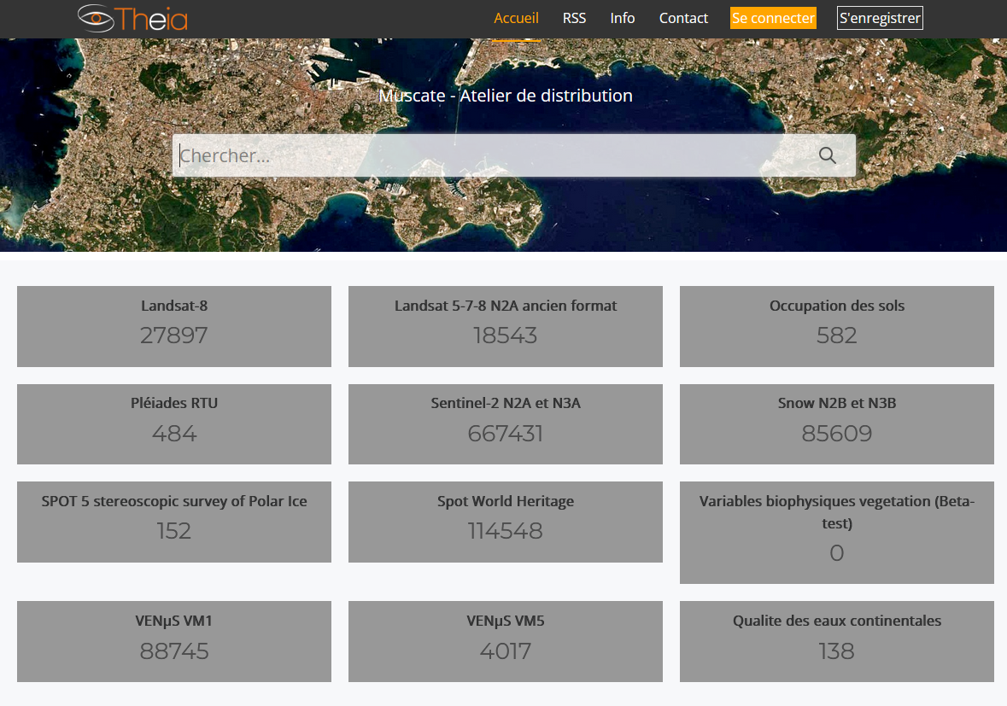Click the Muscate - Atelier de distribution title
Viewport: 1007px width, 706px height.
[506, 96]
